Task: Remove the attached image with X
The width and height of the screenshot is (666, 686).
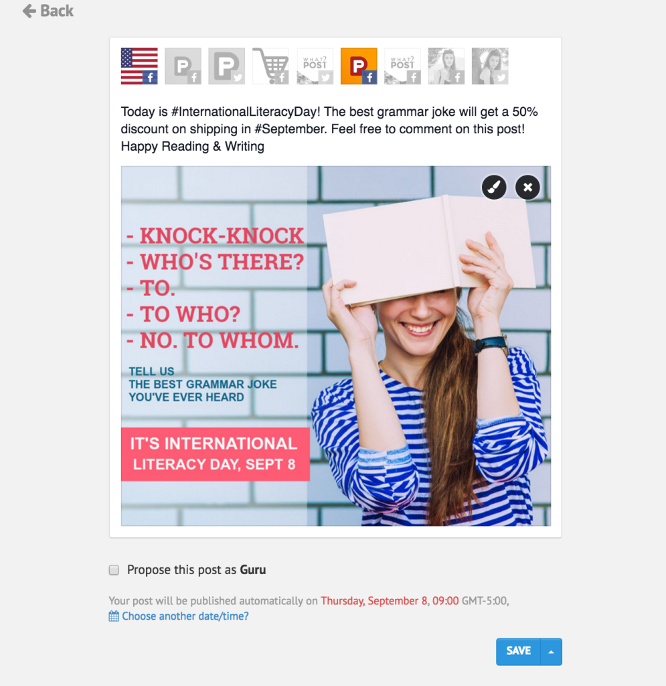Action: [x=527, y=188]
